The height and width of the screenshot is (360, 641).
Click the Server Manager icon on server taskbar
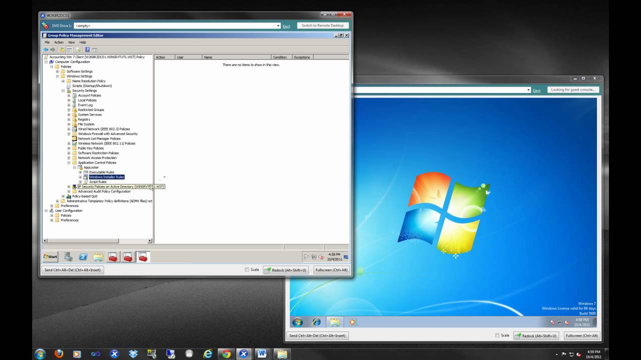click(x=69, y=257)
